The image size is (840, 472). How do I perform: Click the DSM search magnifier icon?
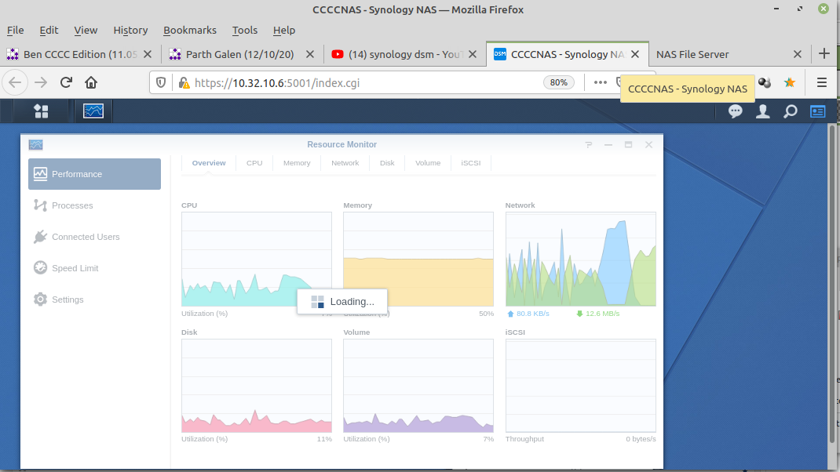791,111
